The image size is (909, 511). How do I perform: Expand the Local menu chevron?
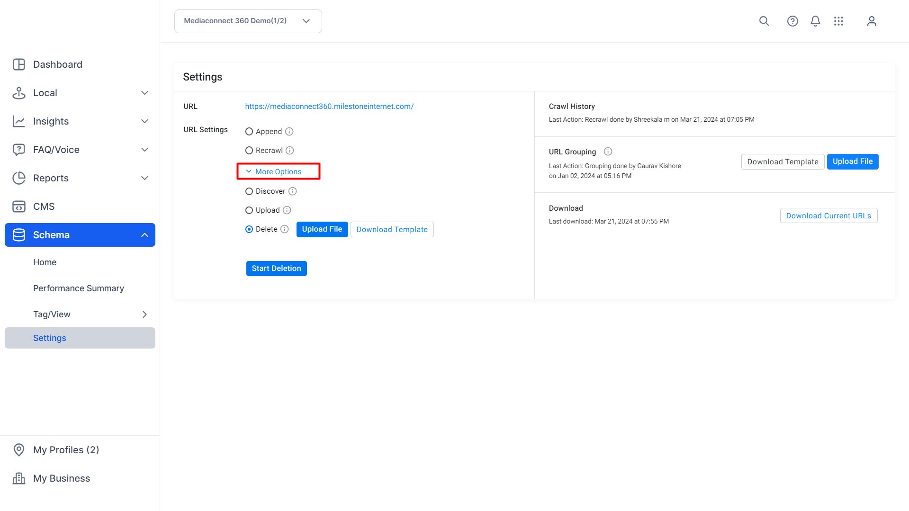[145, 93]
